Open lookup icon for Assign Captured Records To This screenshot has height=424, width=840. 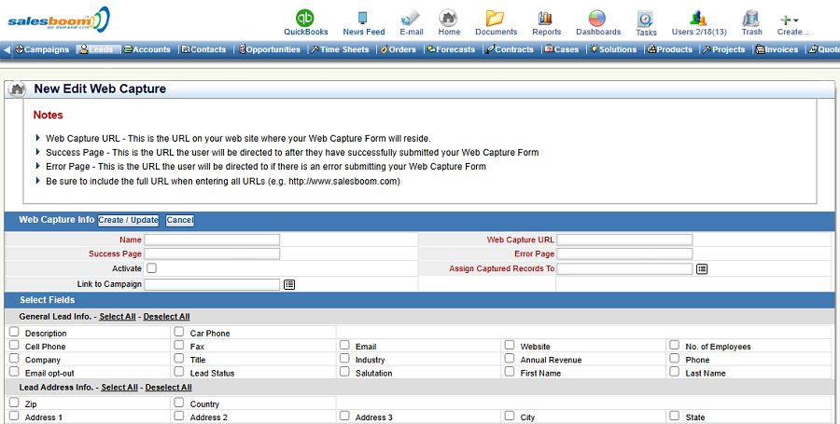(702, 269)
